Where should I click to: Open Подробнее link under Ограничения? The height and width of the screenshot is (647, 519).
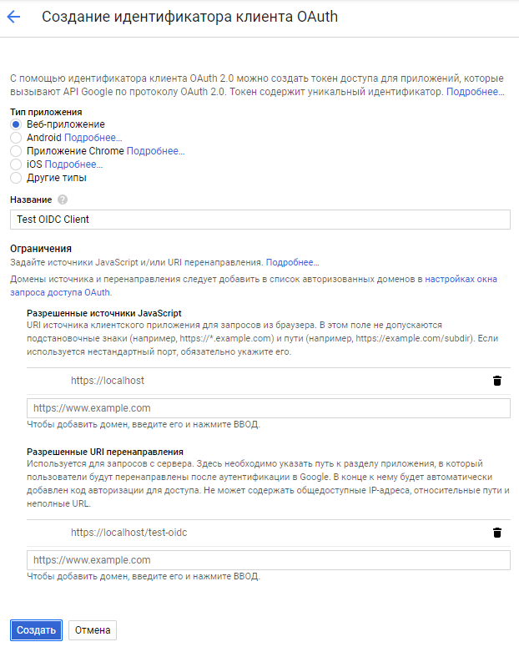(292, 262)
